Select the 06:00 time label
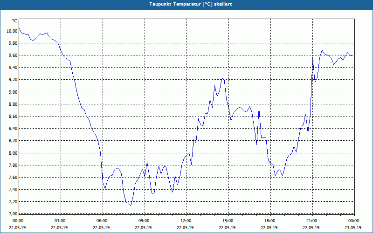This screenshot has height=233, width=373. point(103,220)
